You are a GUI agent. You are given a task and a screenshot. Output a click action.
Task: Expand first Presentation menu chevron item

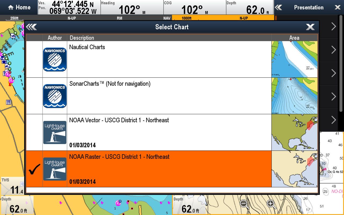point(334,26)
